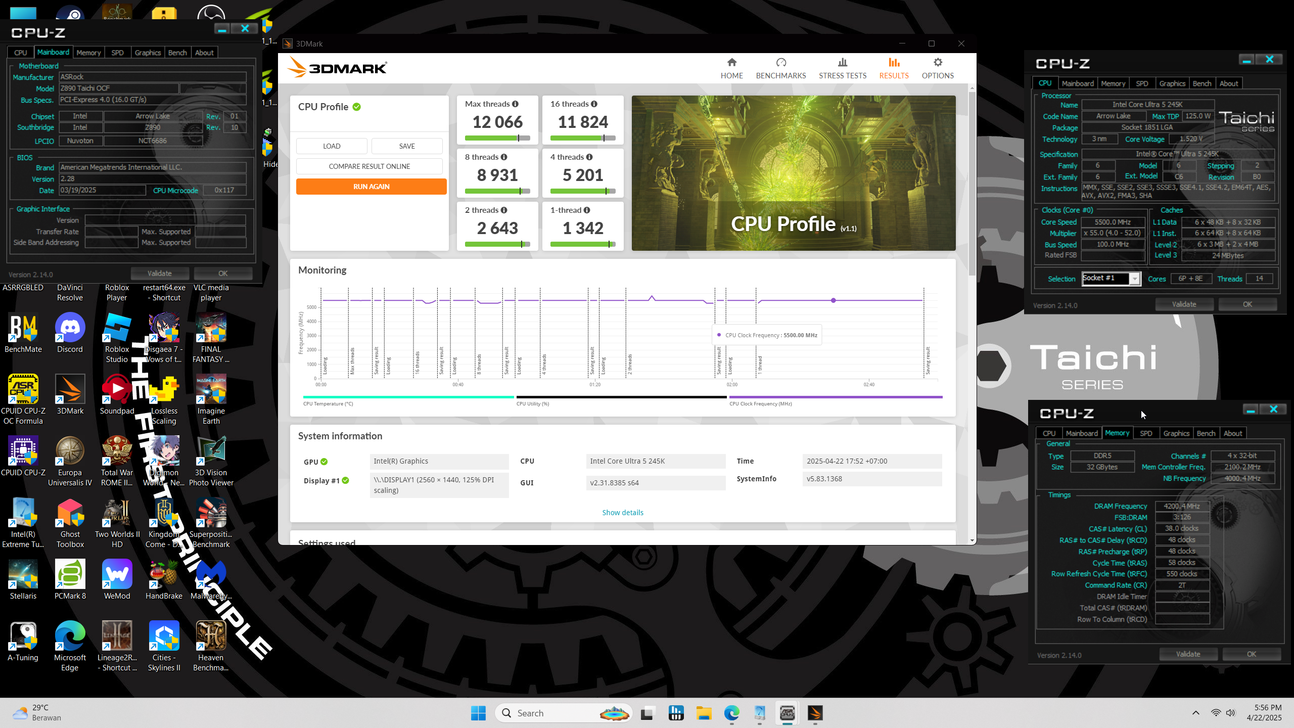Click the CPU Profile preview image
Screen dimensions: 1294x728
coord(794,173)
